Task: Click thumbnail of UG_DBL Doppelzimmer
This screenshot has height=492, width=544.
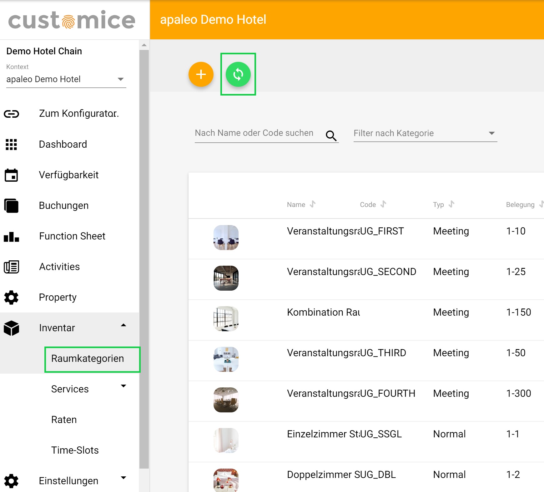Action: pyautogui.click(x=226, y=480)
